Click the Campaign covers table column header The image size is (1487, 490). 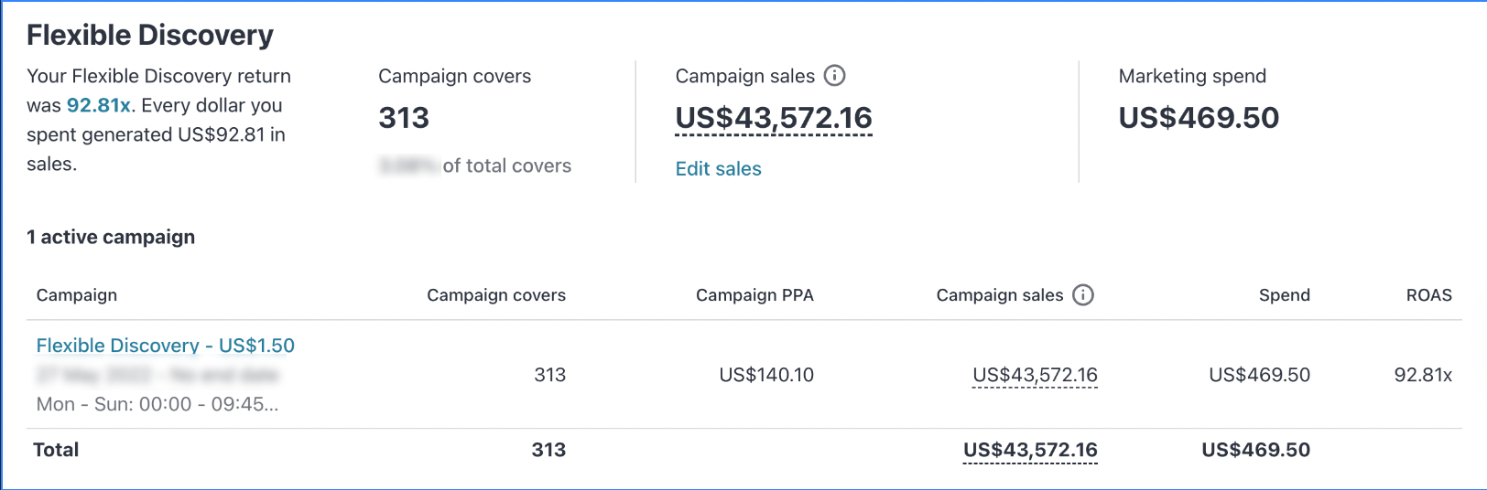pyautogui.click(x=496, y=295)
